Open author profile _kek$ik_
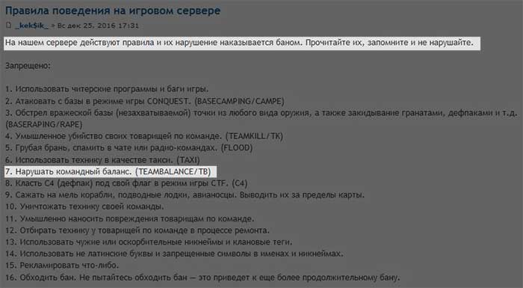 pos(31,25)
